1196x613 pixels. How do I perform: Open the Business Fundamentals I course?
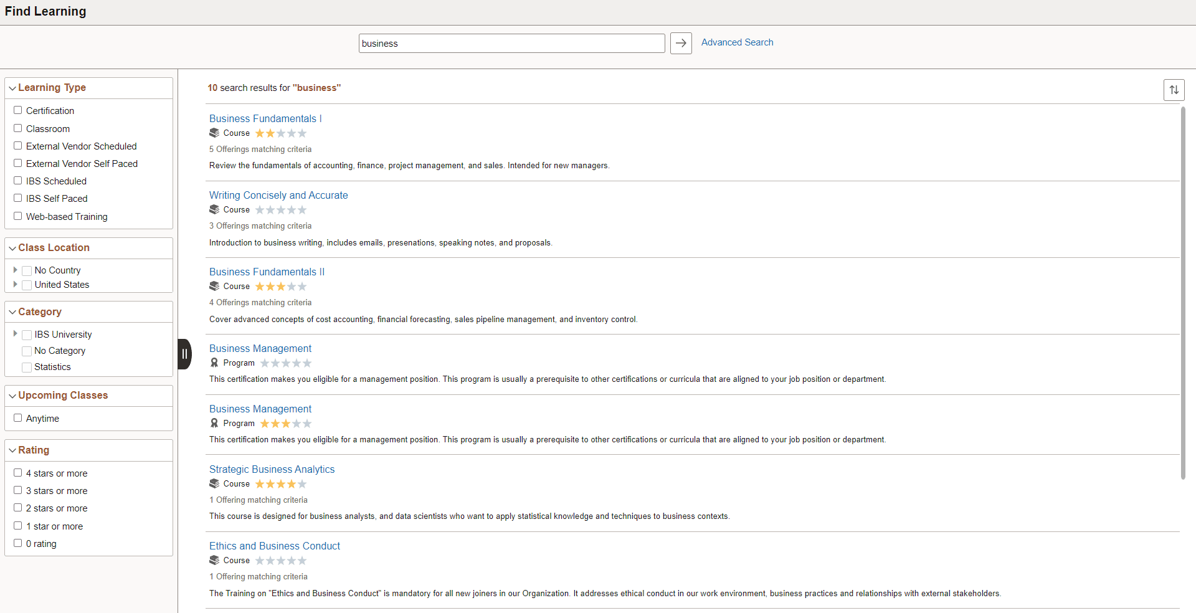[265, 118]
